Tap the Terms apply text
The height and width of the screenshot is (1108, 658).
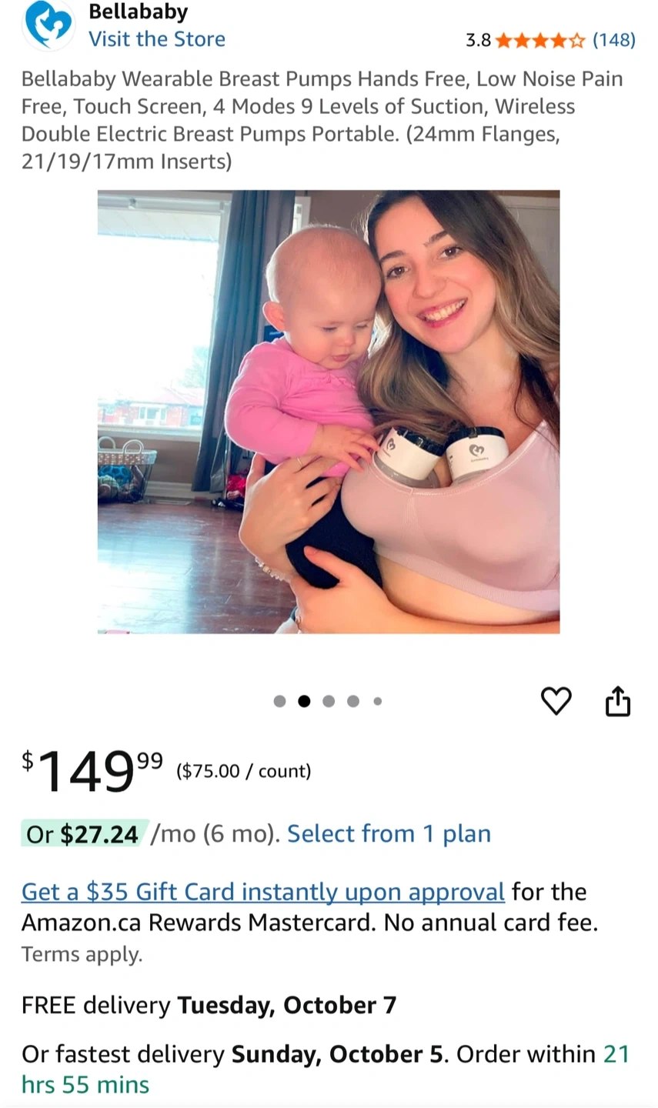click(82, 955)
